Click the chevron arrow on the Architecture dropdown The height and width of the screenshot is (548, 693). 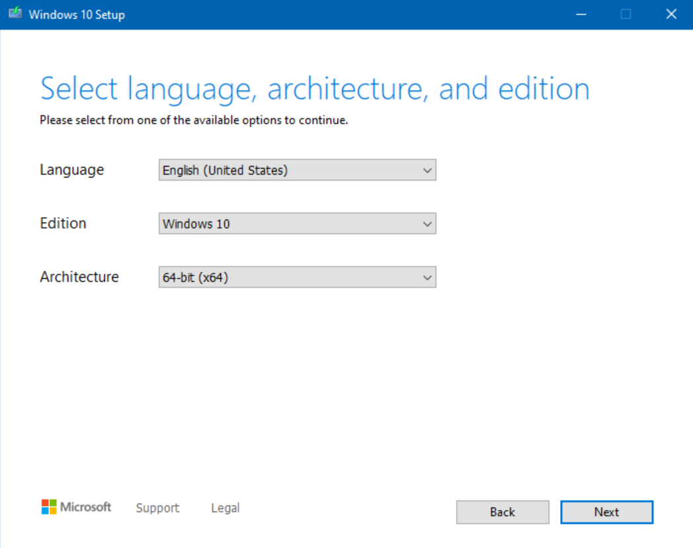(x=427, y=277)
